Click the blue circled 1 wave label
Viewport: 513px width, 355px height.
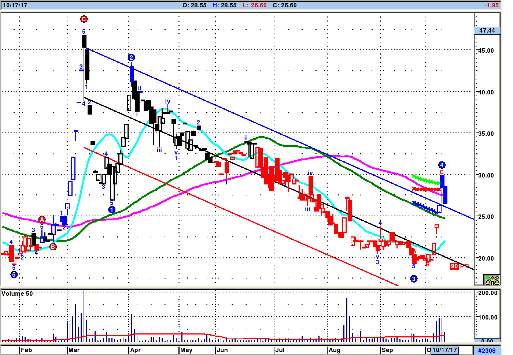pos(112,210)
